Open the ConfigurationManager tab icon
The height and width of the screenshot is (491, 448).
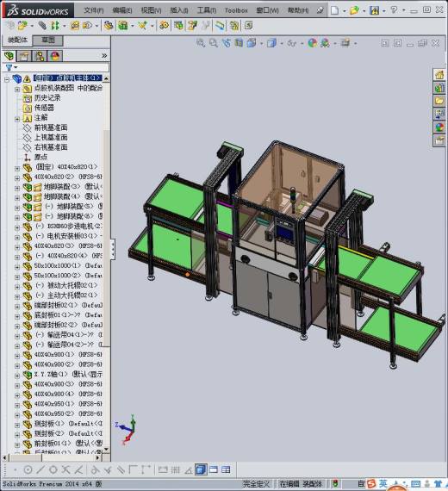pyautogui.click(x=40, y=56)
